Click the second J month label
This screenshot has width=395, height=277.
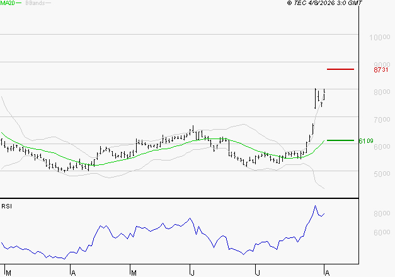click(258, 273)
